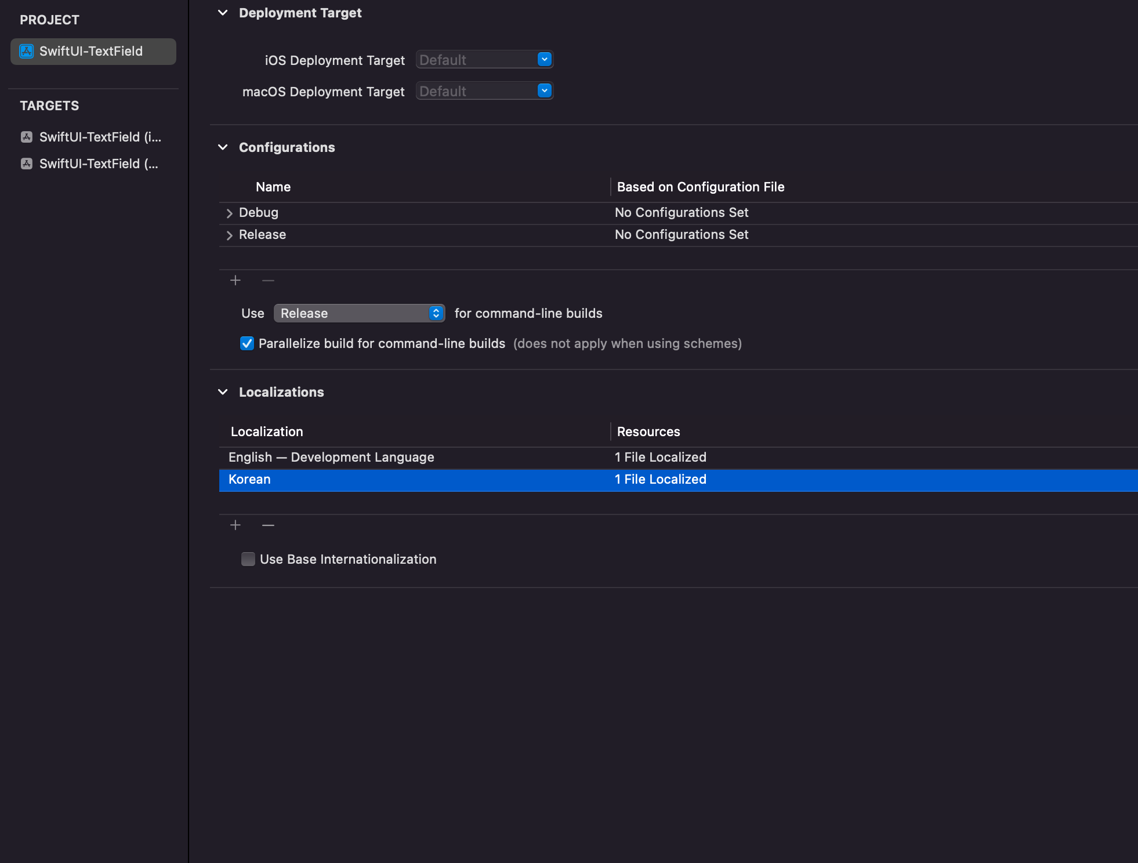Screen dimensions: 1138x863
Task: Click Based on Configuration File column header
Action: (x=701, y=187)
